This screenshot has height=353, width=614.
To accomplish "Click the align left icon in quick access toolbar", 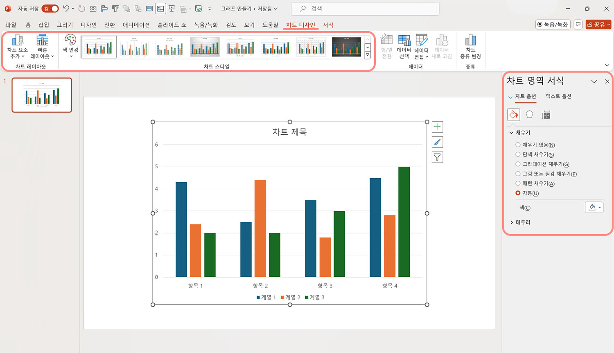I will [104, 8].
